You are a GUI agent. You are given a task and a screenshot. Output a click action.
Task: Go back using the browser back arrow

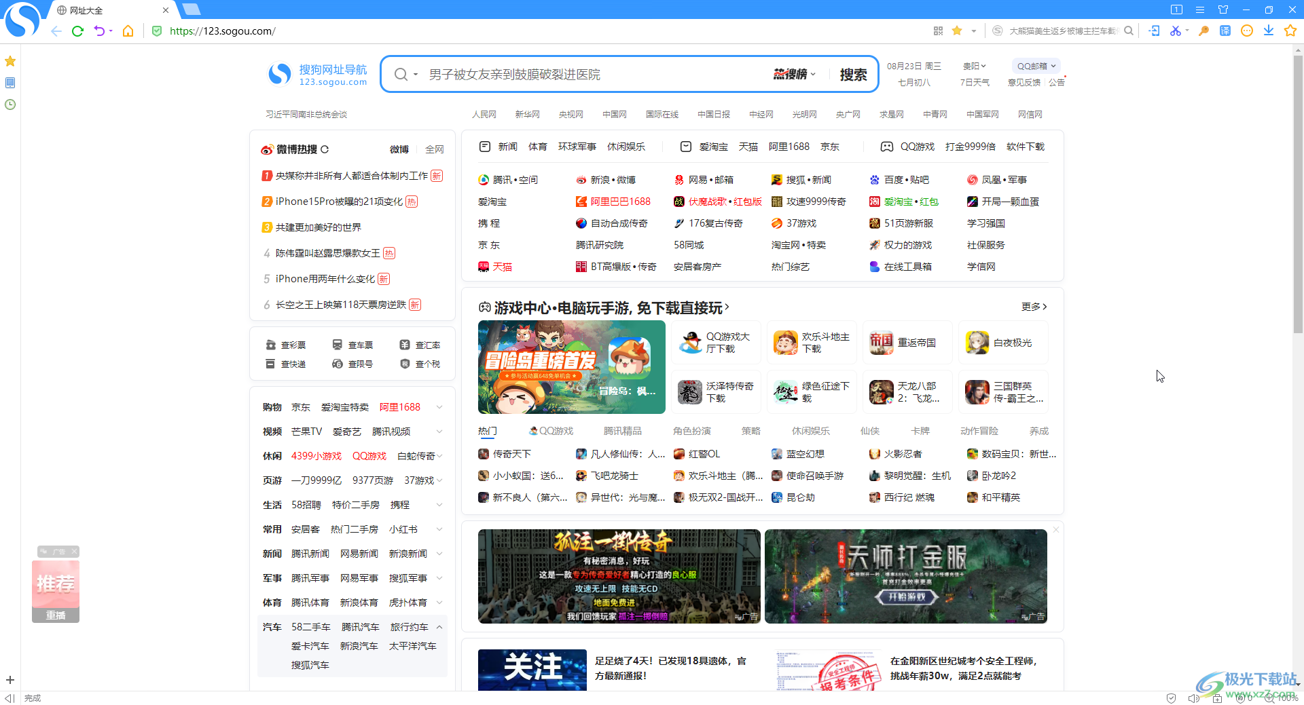coord(56,31)
